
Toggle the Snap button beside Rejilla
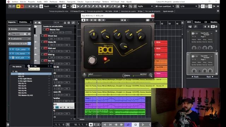point(135,6)
